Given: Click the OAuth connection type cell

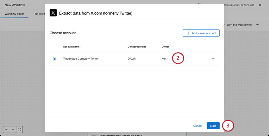Looking at the screenshot, I should tap(132, 59).
